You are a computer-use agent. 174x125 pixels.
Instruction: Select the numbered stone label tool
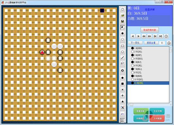pyautogui.click(x=122, y=70)
